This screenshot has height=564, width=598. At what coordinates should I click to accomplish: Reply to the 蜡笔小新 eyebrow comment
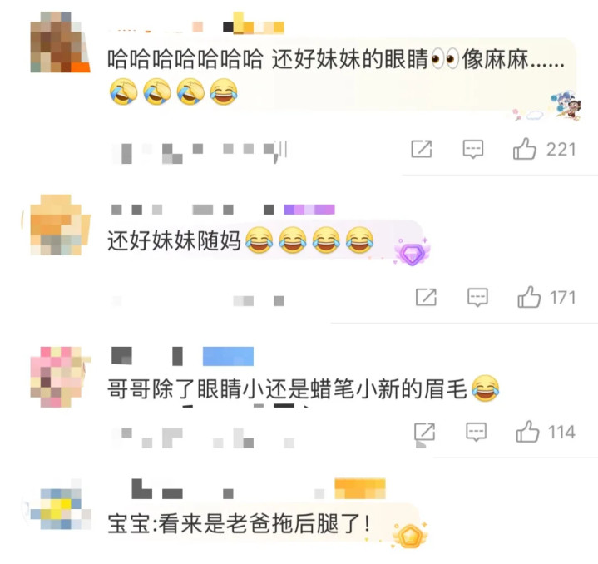pyautogui.click(x=476, y=432)
